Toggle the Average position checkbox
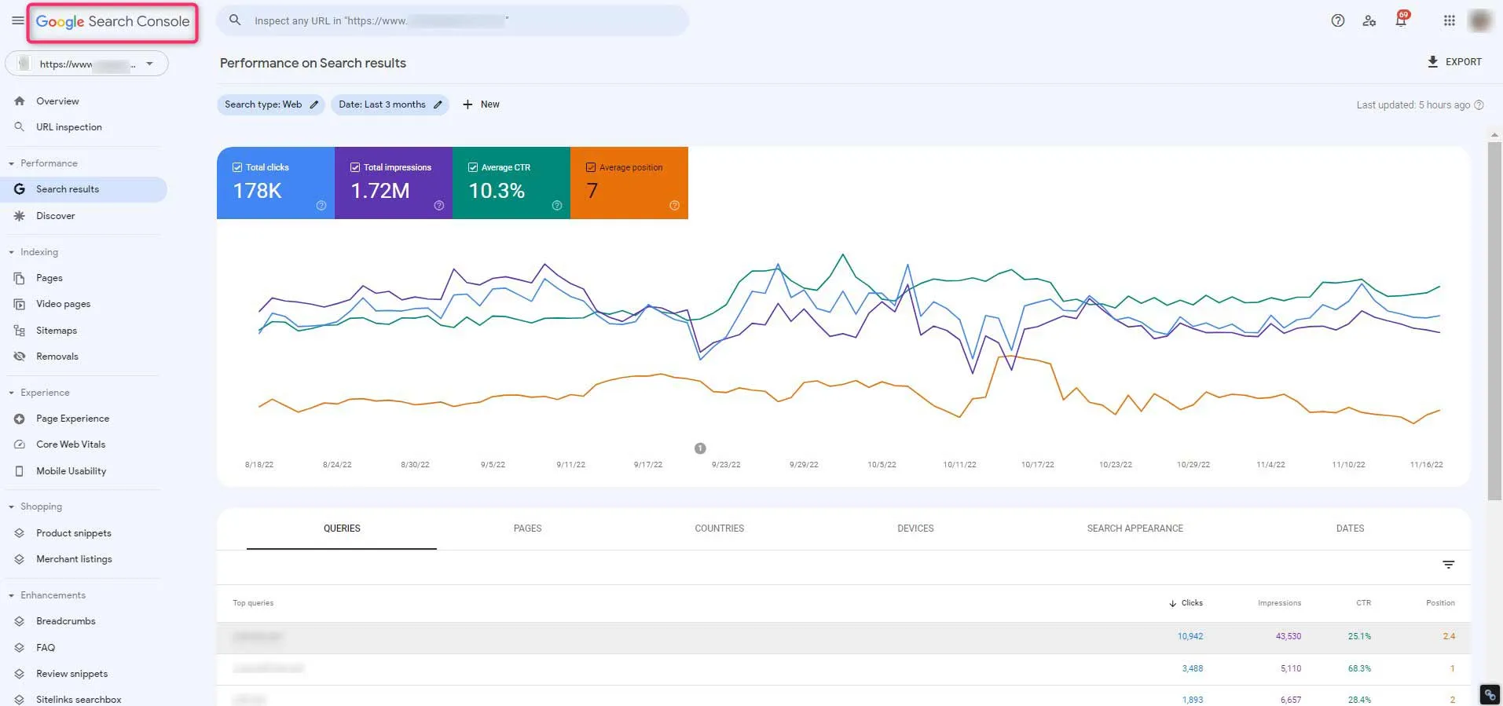The height and width of the screenshot is (706, 1503). [x=591, y=167]
